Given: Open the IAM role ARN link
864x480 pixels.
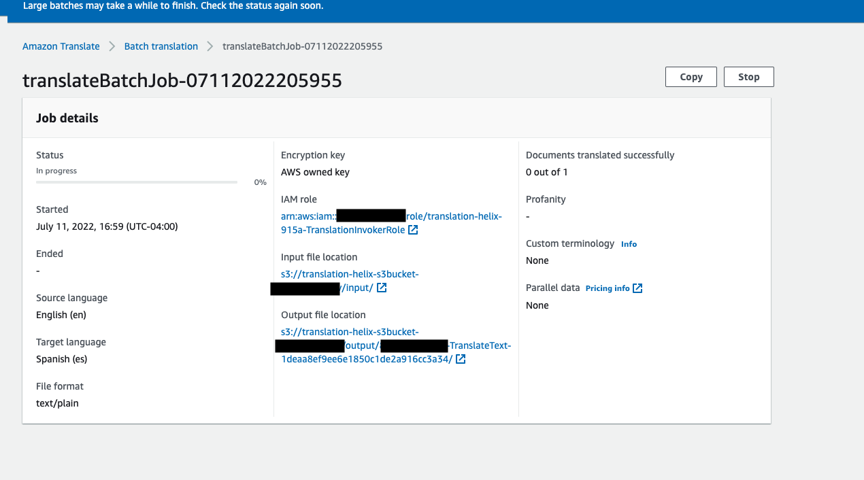Looking at the screenshot, I should pos(391,223).
